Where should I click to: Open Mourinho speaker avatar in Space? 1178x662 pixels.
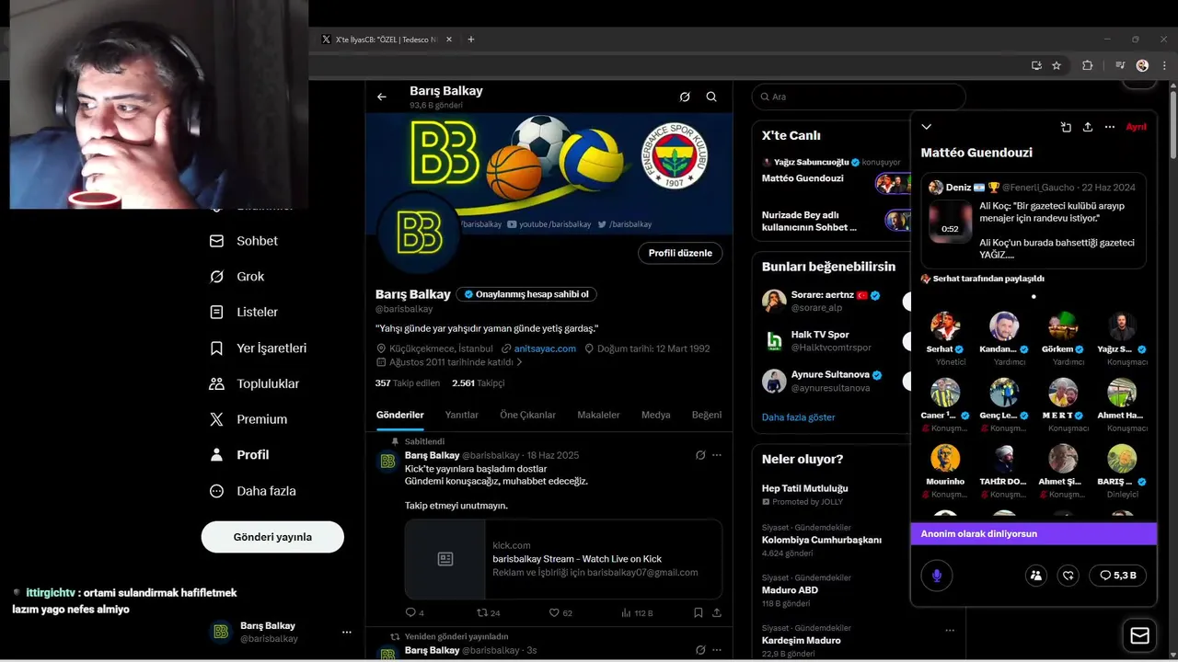coord(945,459)
